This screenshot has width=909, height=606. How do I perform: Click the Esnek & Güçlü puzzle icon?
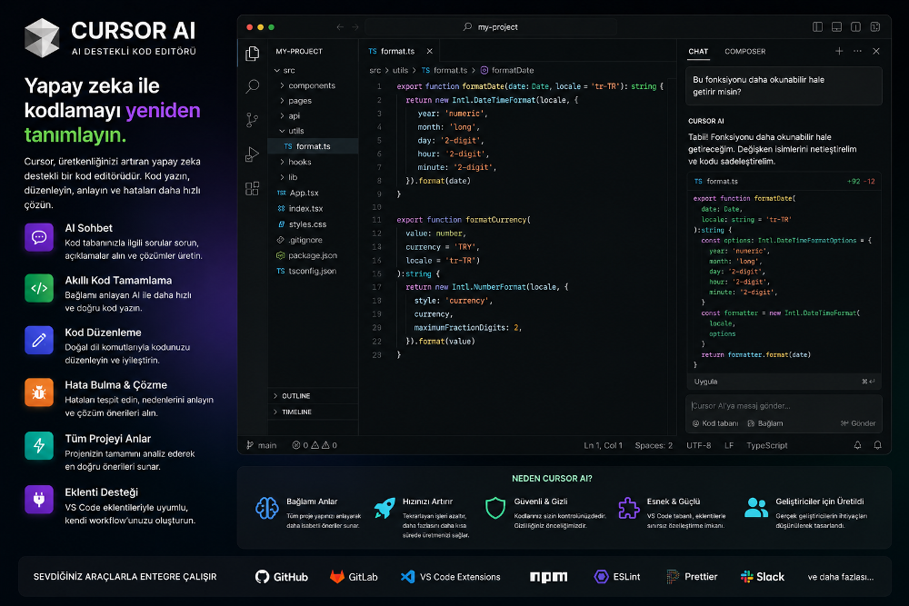pyautogui.click(x=628, y=508)
